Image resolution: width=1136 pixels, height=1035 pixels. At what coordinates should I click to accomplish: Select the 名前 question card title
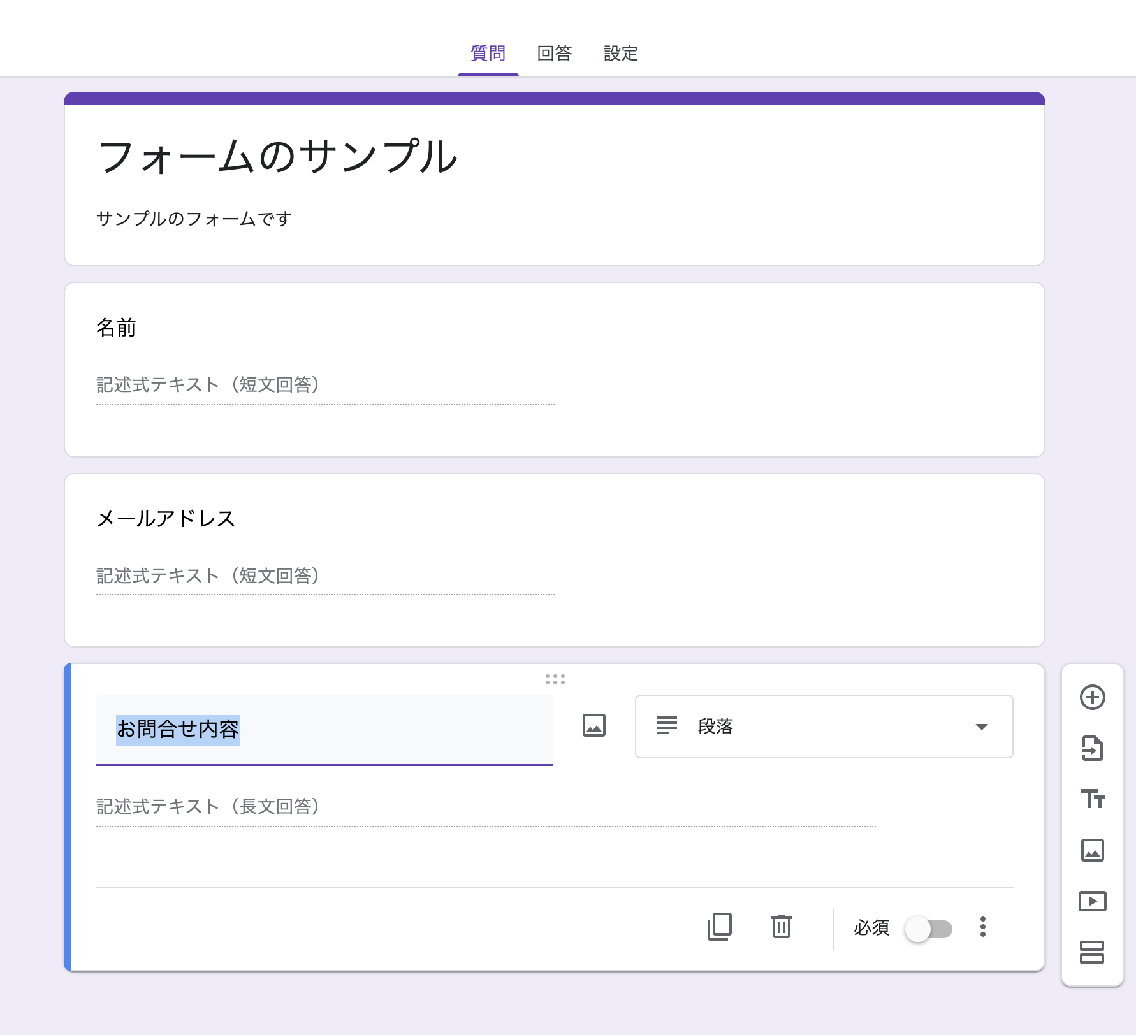click(116, 328)
